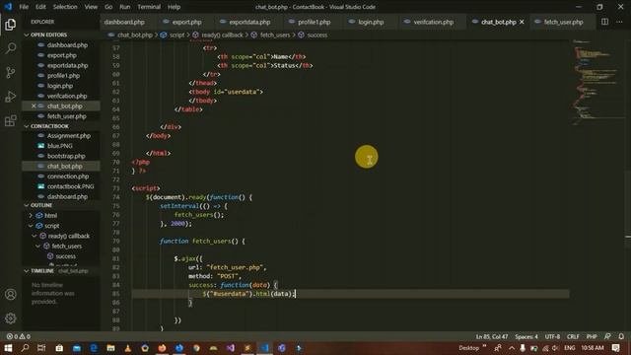Image resolution: width=631 pixels, height=355 pixels.
Task: Show errors and warnings in status bar
Action: [19, 336]
